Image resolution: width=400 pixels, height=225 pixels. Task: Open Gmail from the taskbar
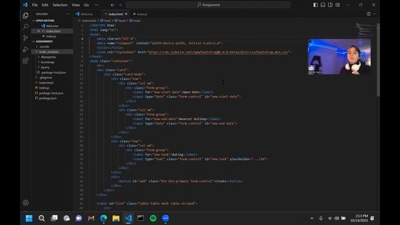point(91,218)
